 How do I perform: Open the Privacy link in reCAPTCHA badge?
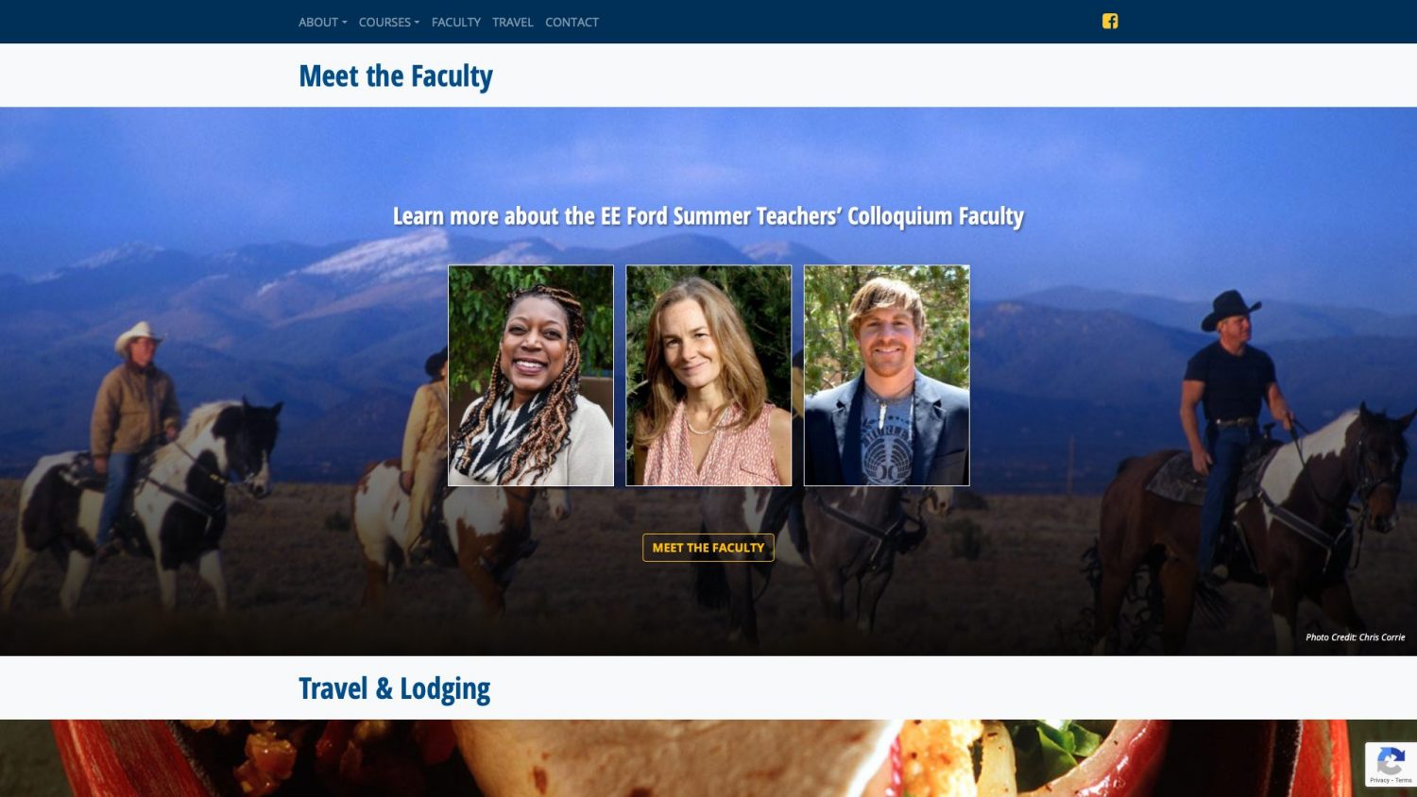pos(1379,780)
